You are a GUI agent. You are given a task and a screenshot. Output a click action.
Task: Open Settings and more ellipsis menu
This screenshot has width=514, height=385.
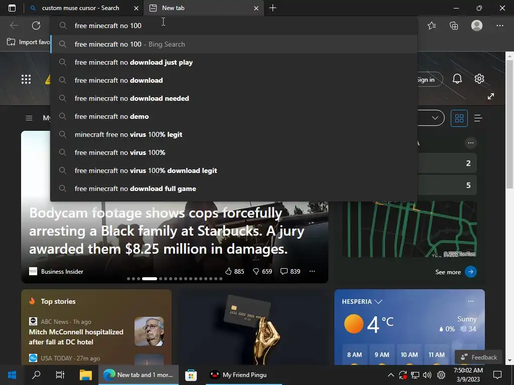499,26
